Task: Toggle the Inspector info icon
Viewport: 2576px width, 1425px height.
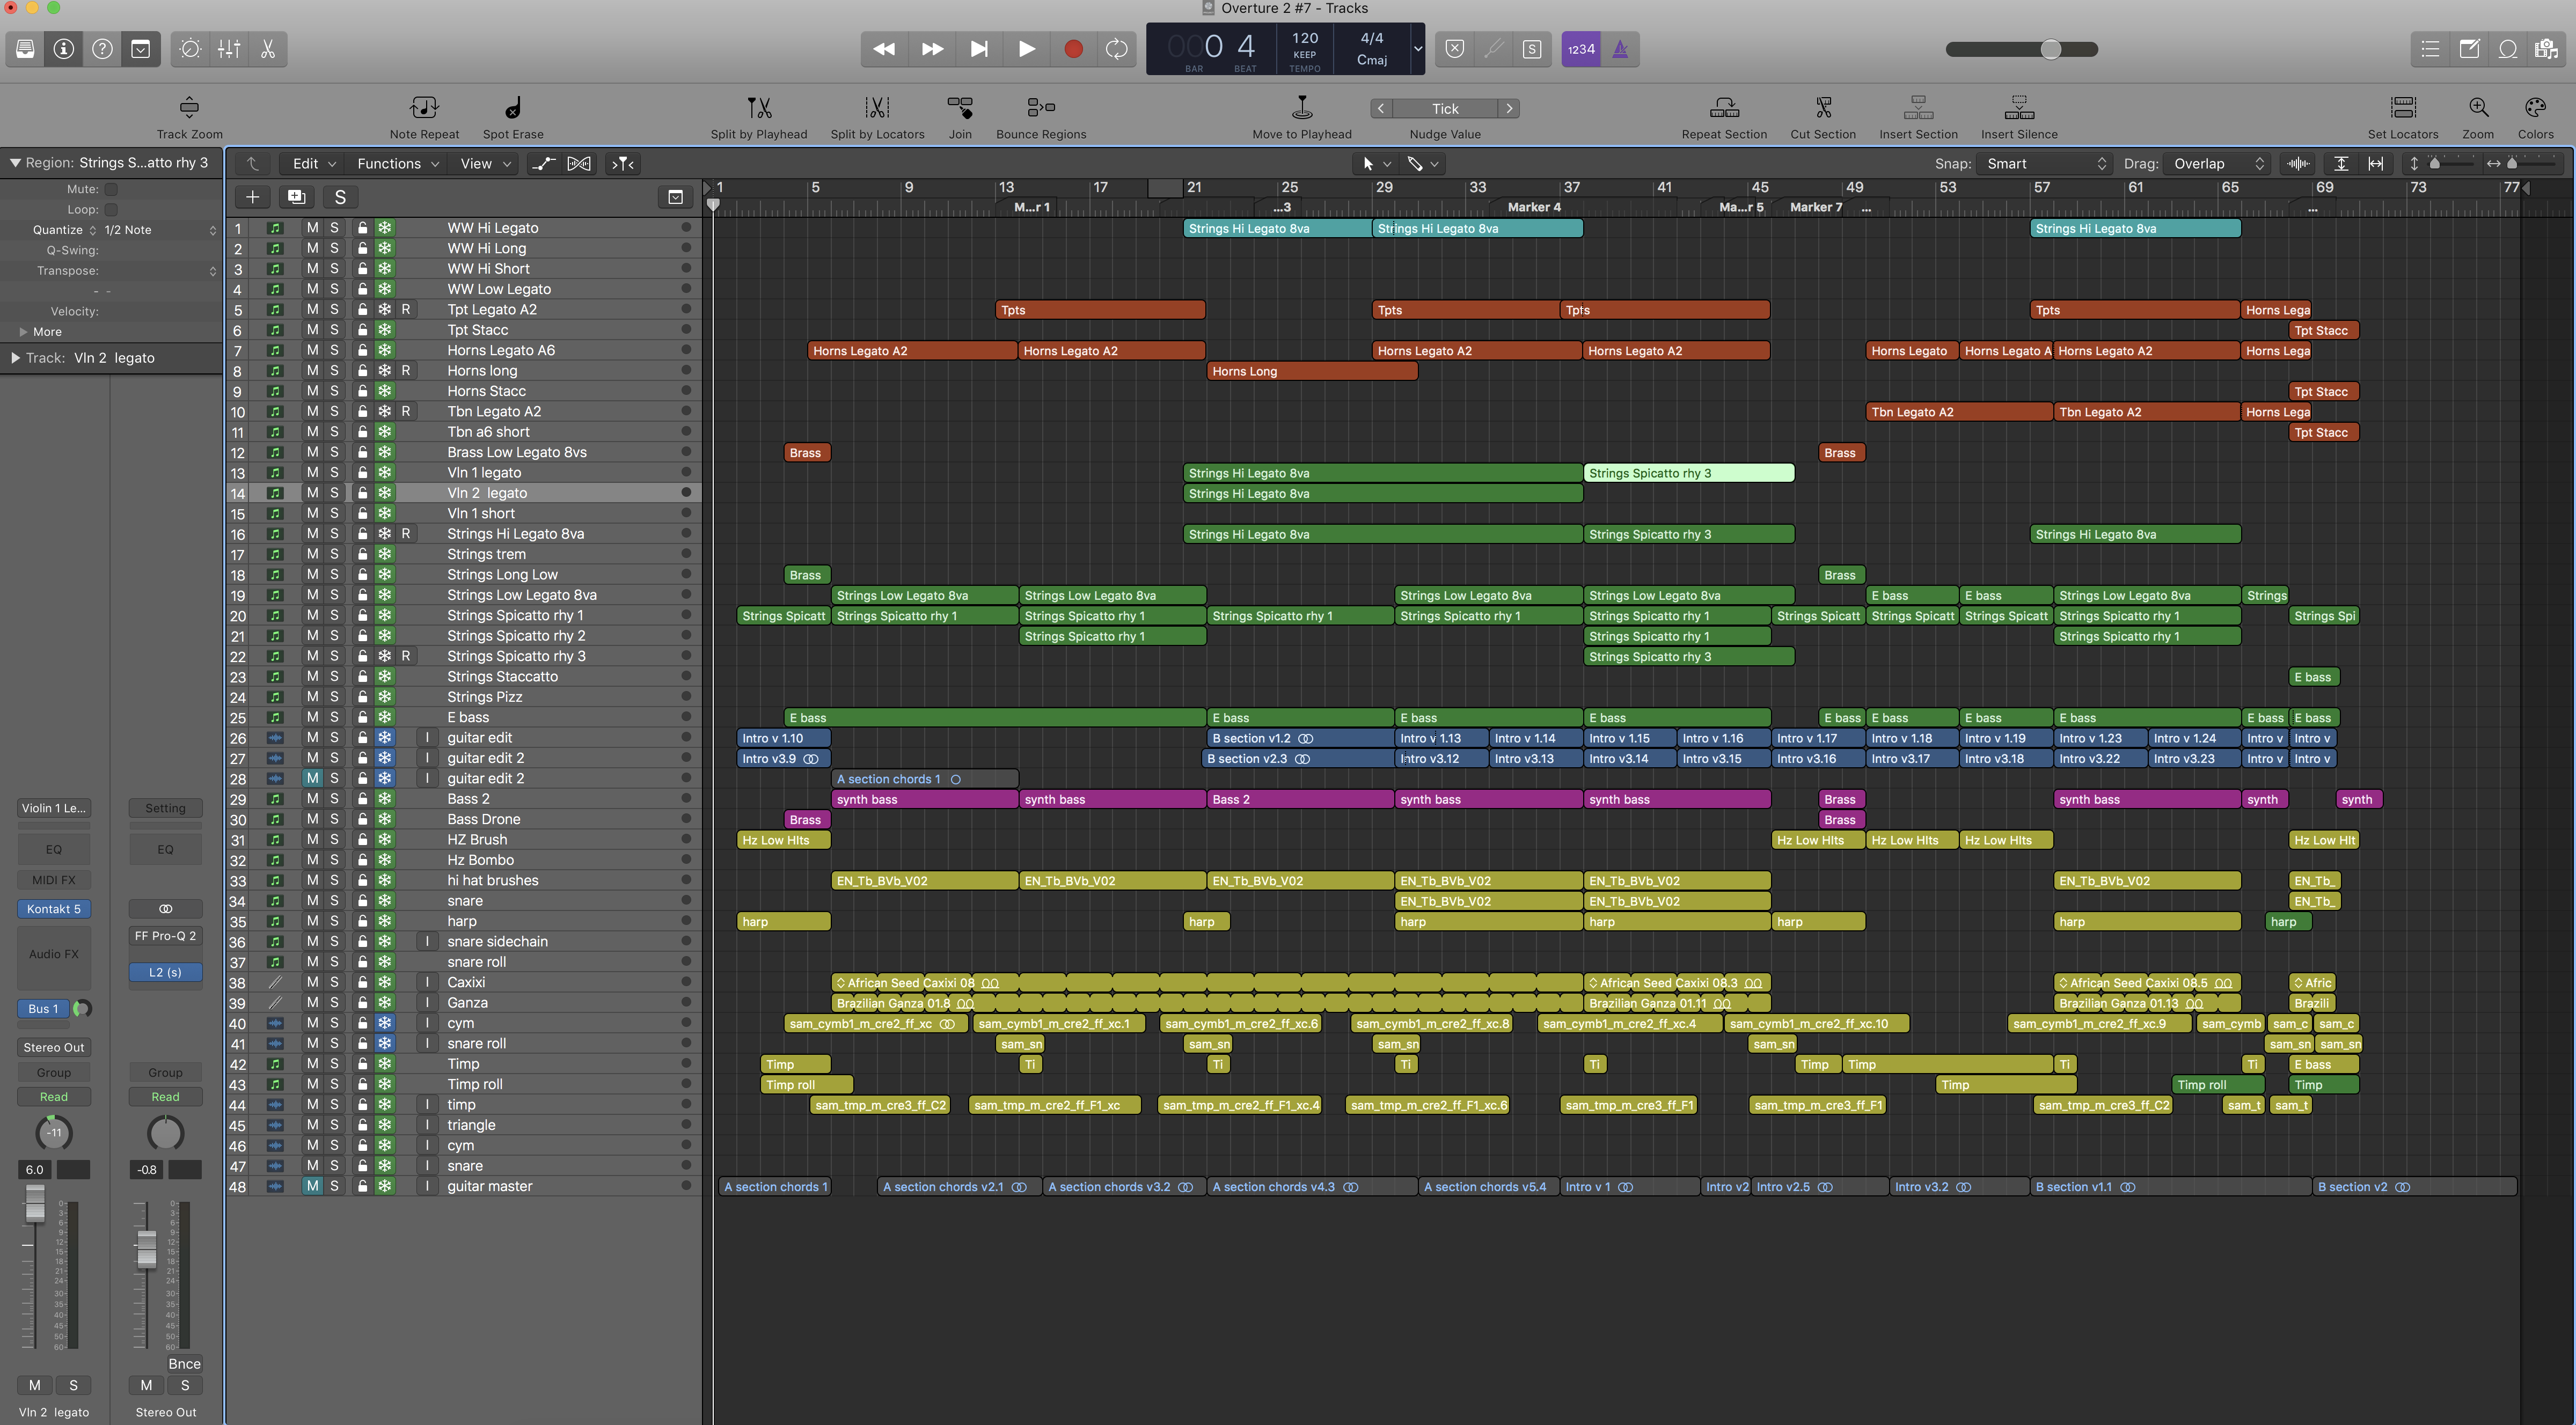Action: pos(64,49)
